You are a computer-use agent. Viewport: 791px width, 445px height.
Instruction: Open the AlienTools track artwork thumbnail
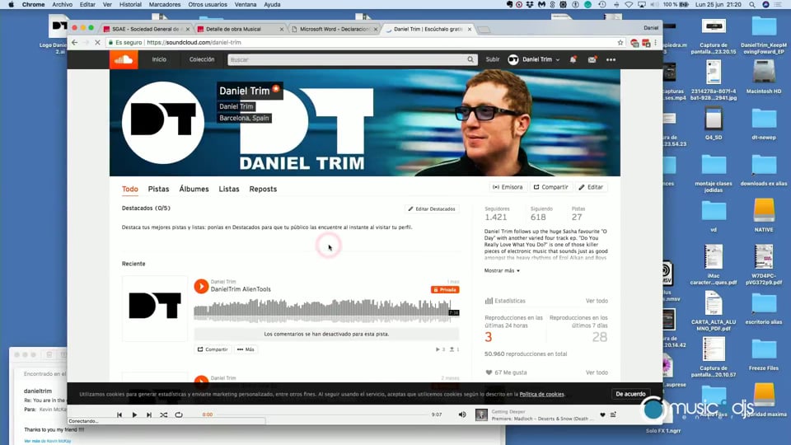tap(154, 308)
